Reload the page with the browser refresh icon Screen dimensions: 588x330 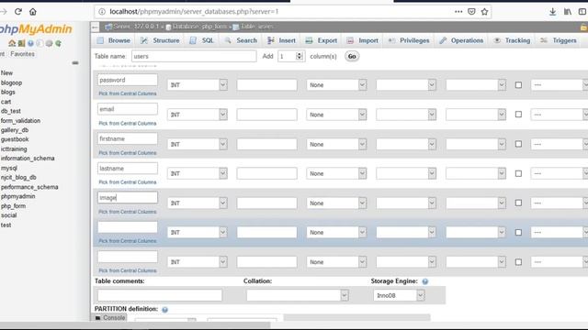coord(18,12)
